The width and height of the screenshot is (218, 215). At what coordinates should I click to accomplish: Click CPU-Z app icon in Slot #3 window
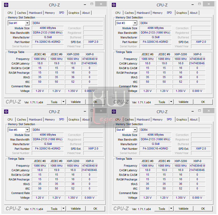point(114,5)
